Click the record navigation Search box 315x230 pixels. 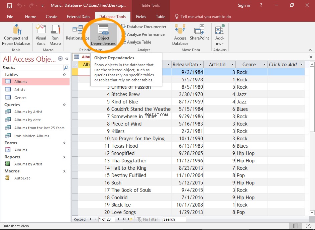click(x=174, y=219)
